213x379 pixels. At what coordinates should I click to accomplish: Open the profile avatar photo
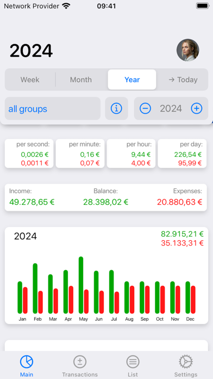click(x=187, y=50)
